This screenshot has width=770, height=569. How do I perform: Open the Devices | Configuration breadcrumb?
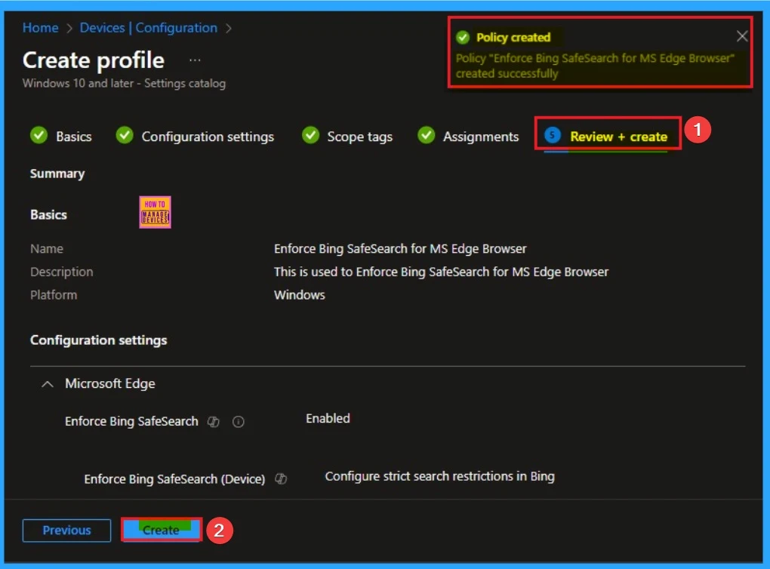(x=148, y=28)
